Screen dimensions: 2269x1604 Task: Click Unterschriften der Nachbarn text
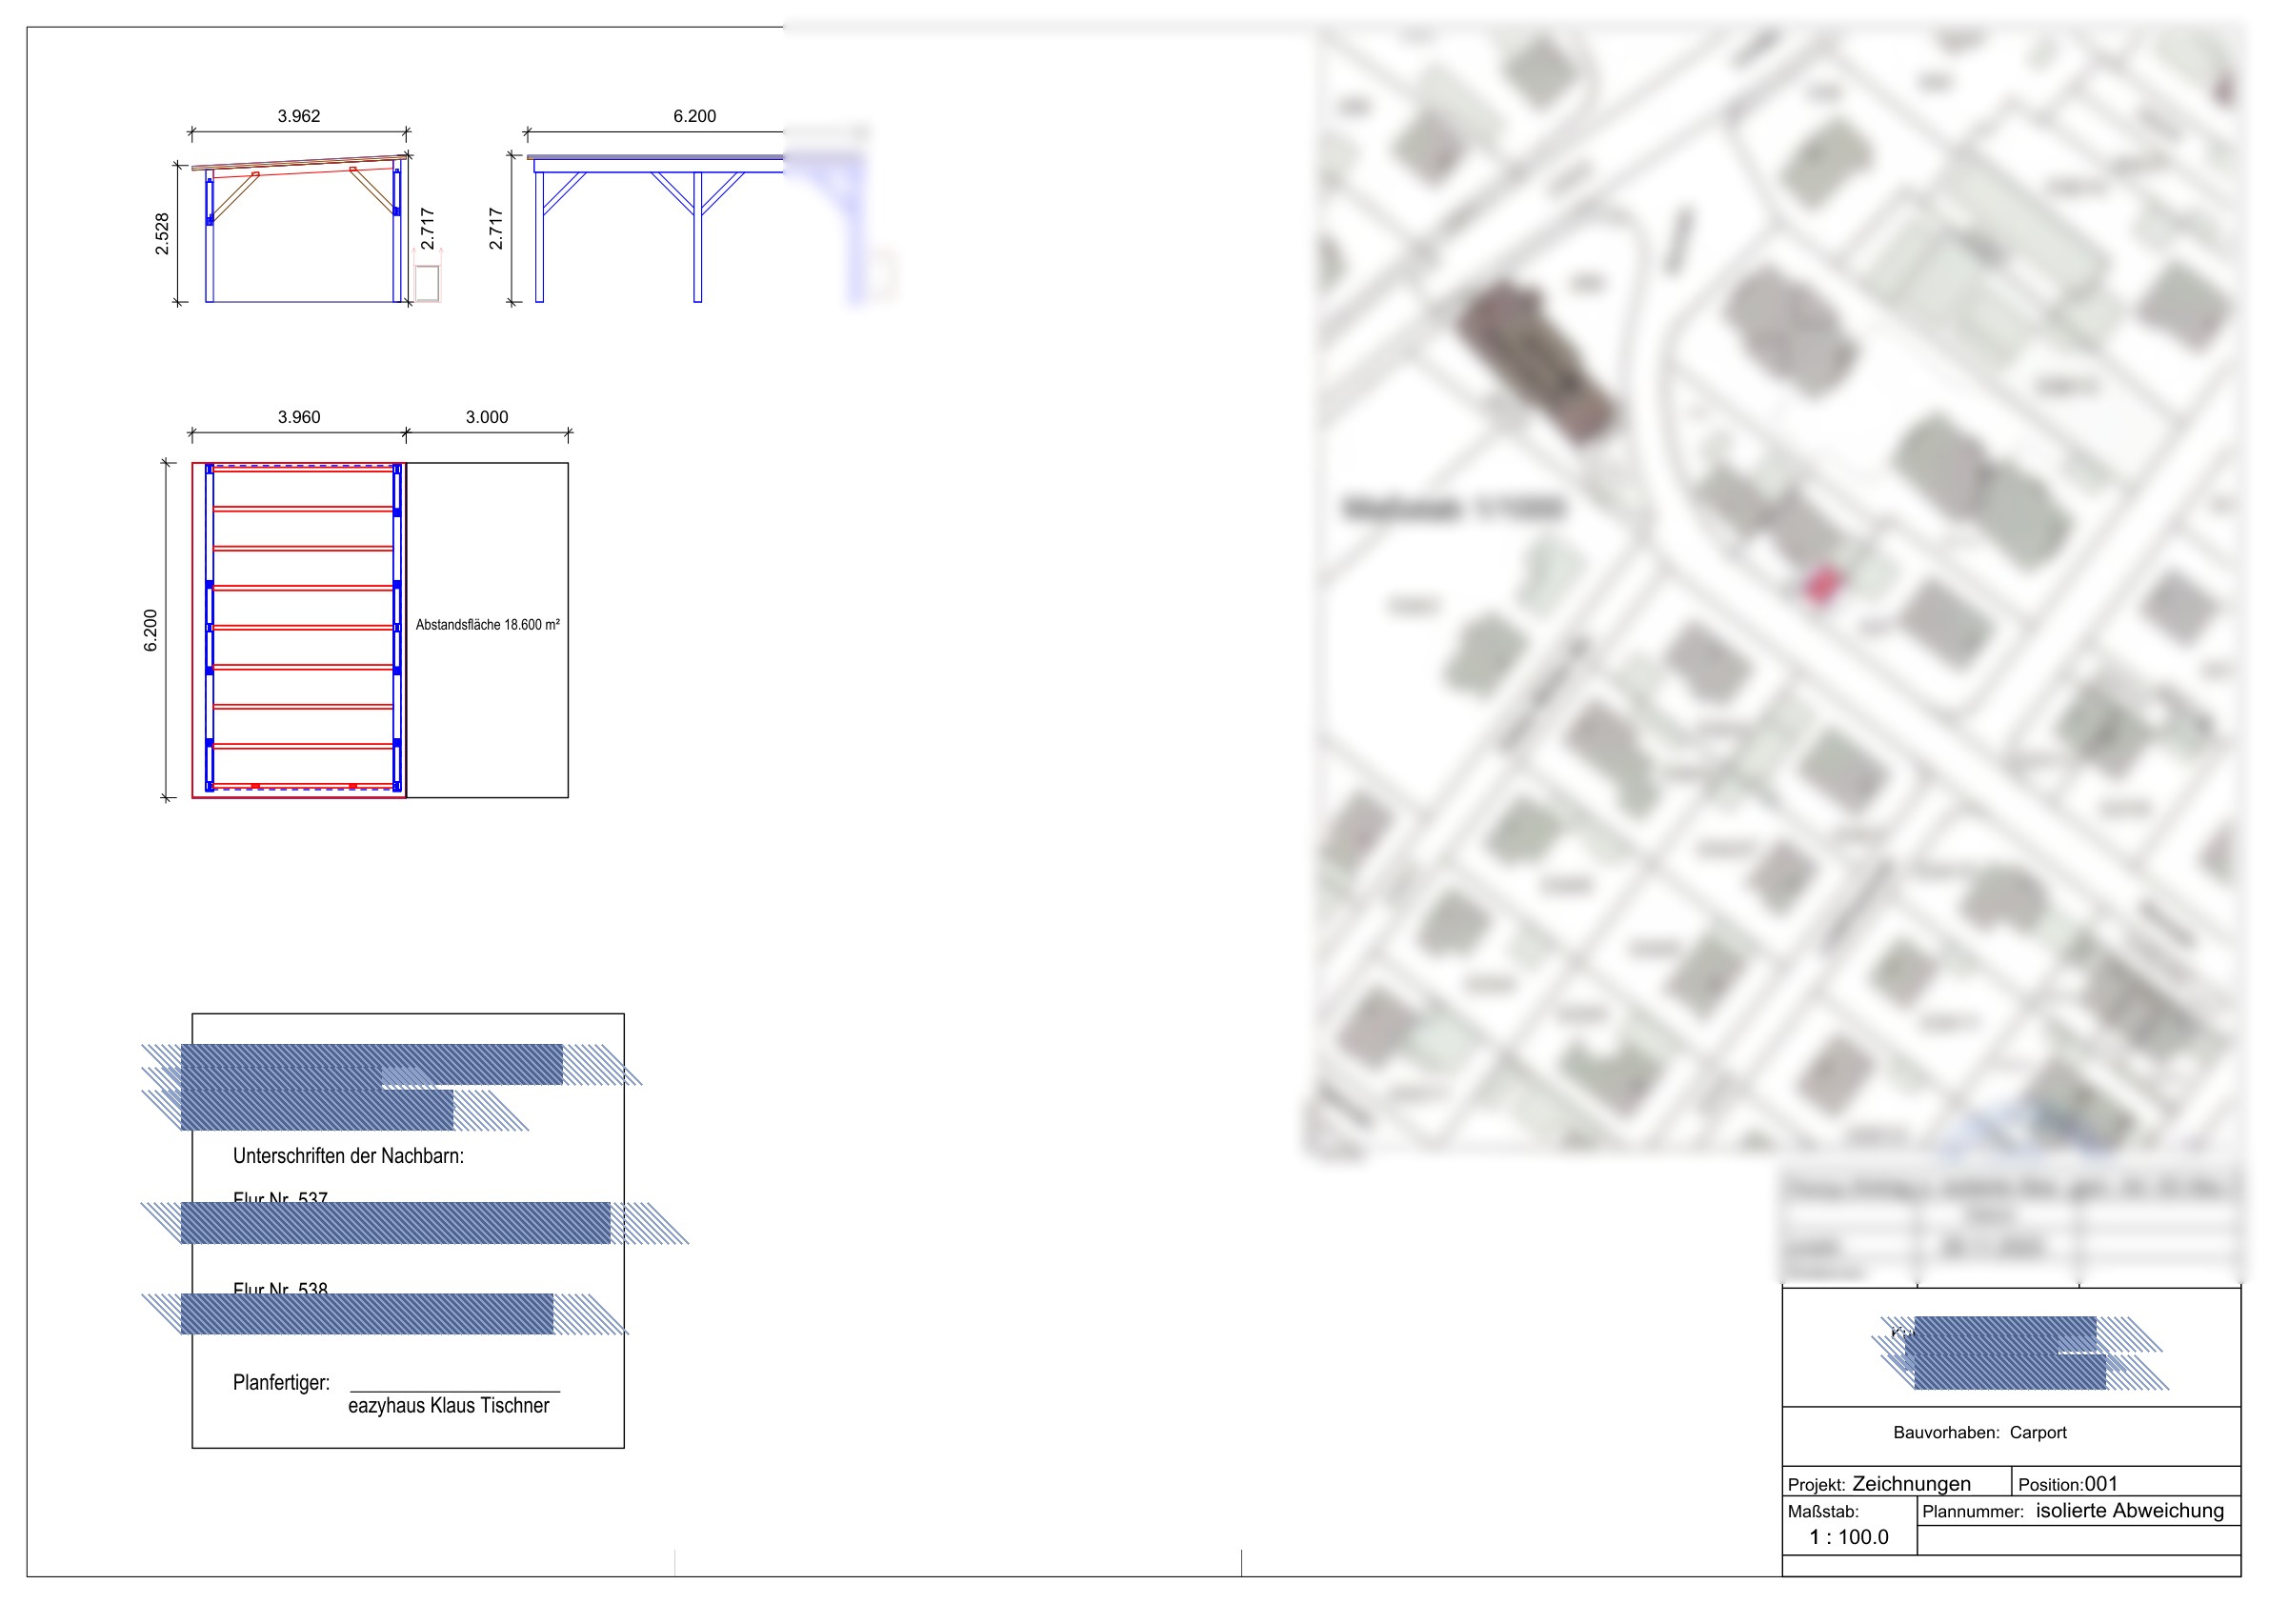click(x=348, y=1155)
